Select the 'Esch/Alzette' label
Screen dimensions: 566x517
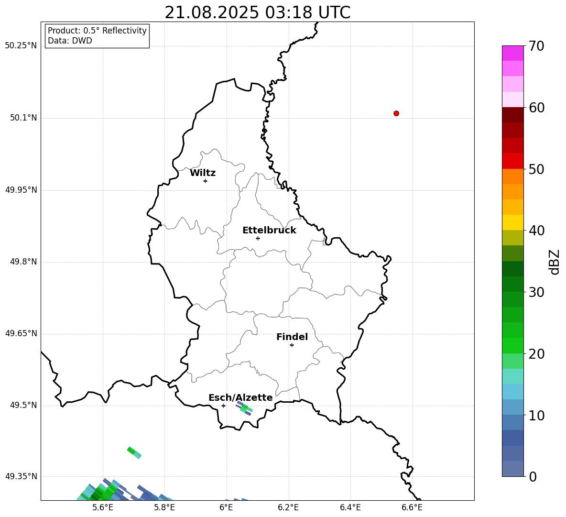(241, 397)
